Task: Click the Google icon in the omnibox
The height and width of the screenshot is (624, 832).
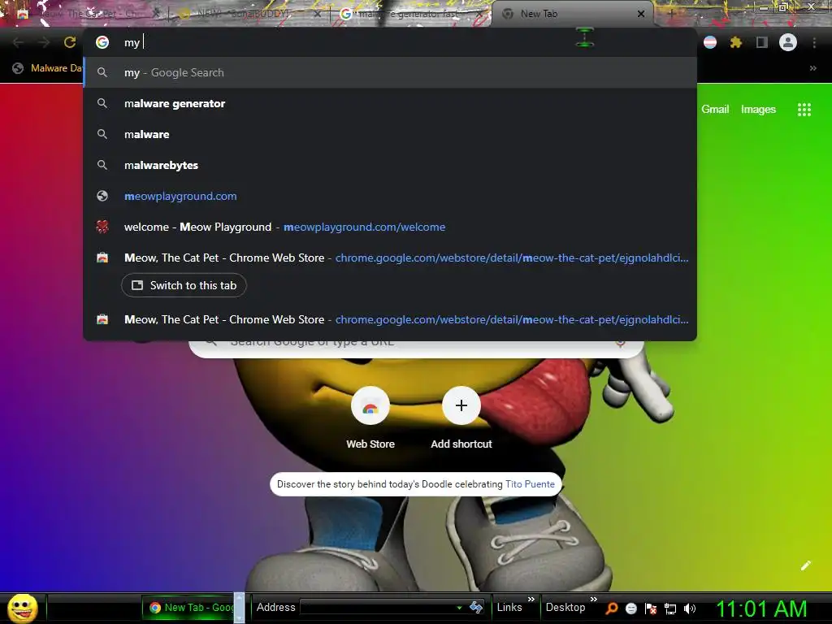Action: click(102, 42)
